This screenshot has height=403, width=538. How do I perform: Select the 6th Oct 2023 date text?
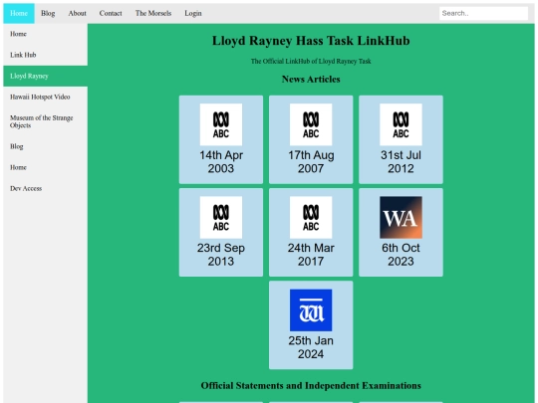point(401,255)
